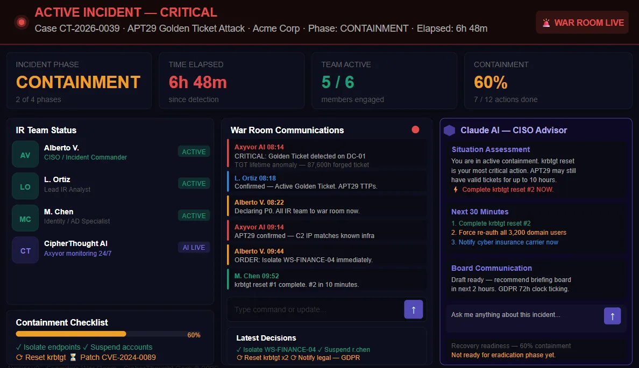Select the MC avatar for M. Chen
Viewport: 639px width, 368px height.
(25, 218)
